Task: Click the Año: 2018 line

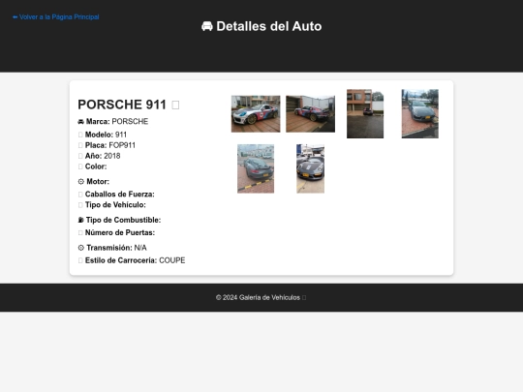Action: [x=100, y=156]
